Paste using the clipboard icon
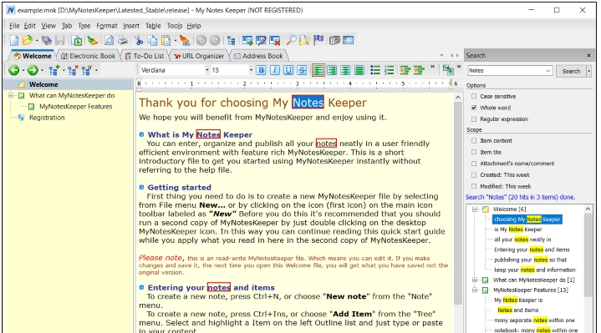This screenshot has width=601, height=333. tap(166, 40)
